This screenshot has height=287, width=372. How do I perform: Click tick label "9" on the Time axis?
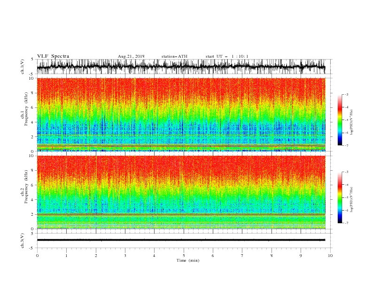click(x=301, y=256)
